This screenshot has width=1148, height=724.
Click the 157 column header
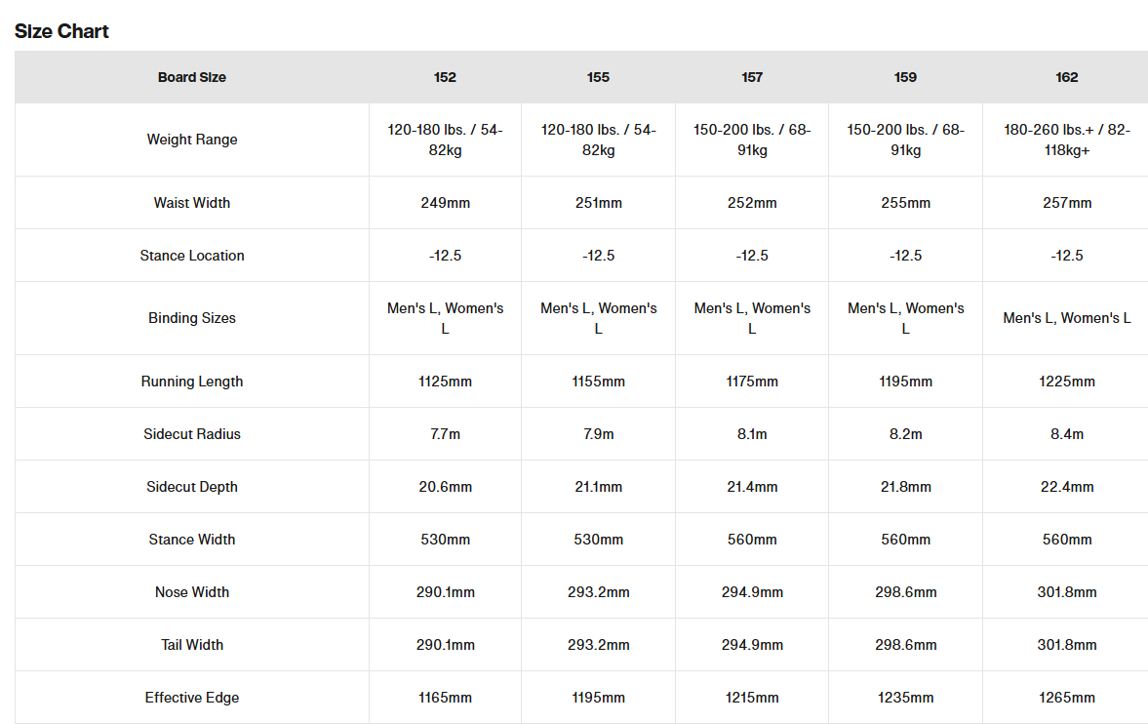[x=752, y=77]
